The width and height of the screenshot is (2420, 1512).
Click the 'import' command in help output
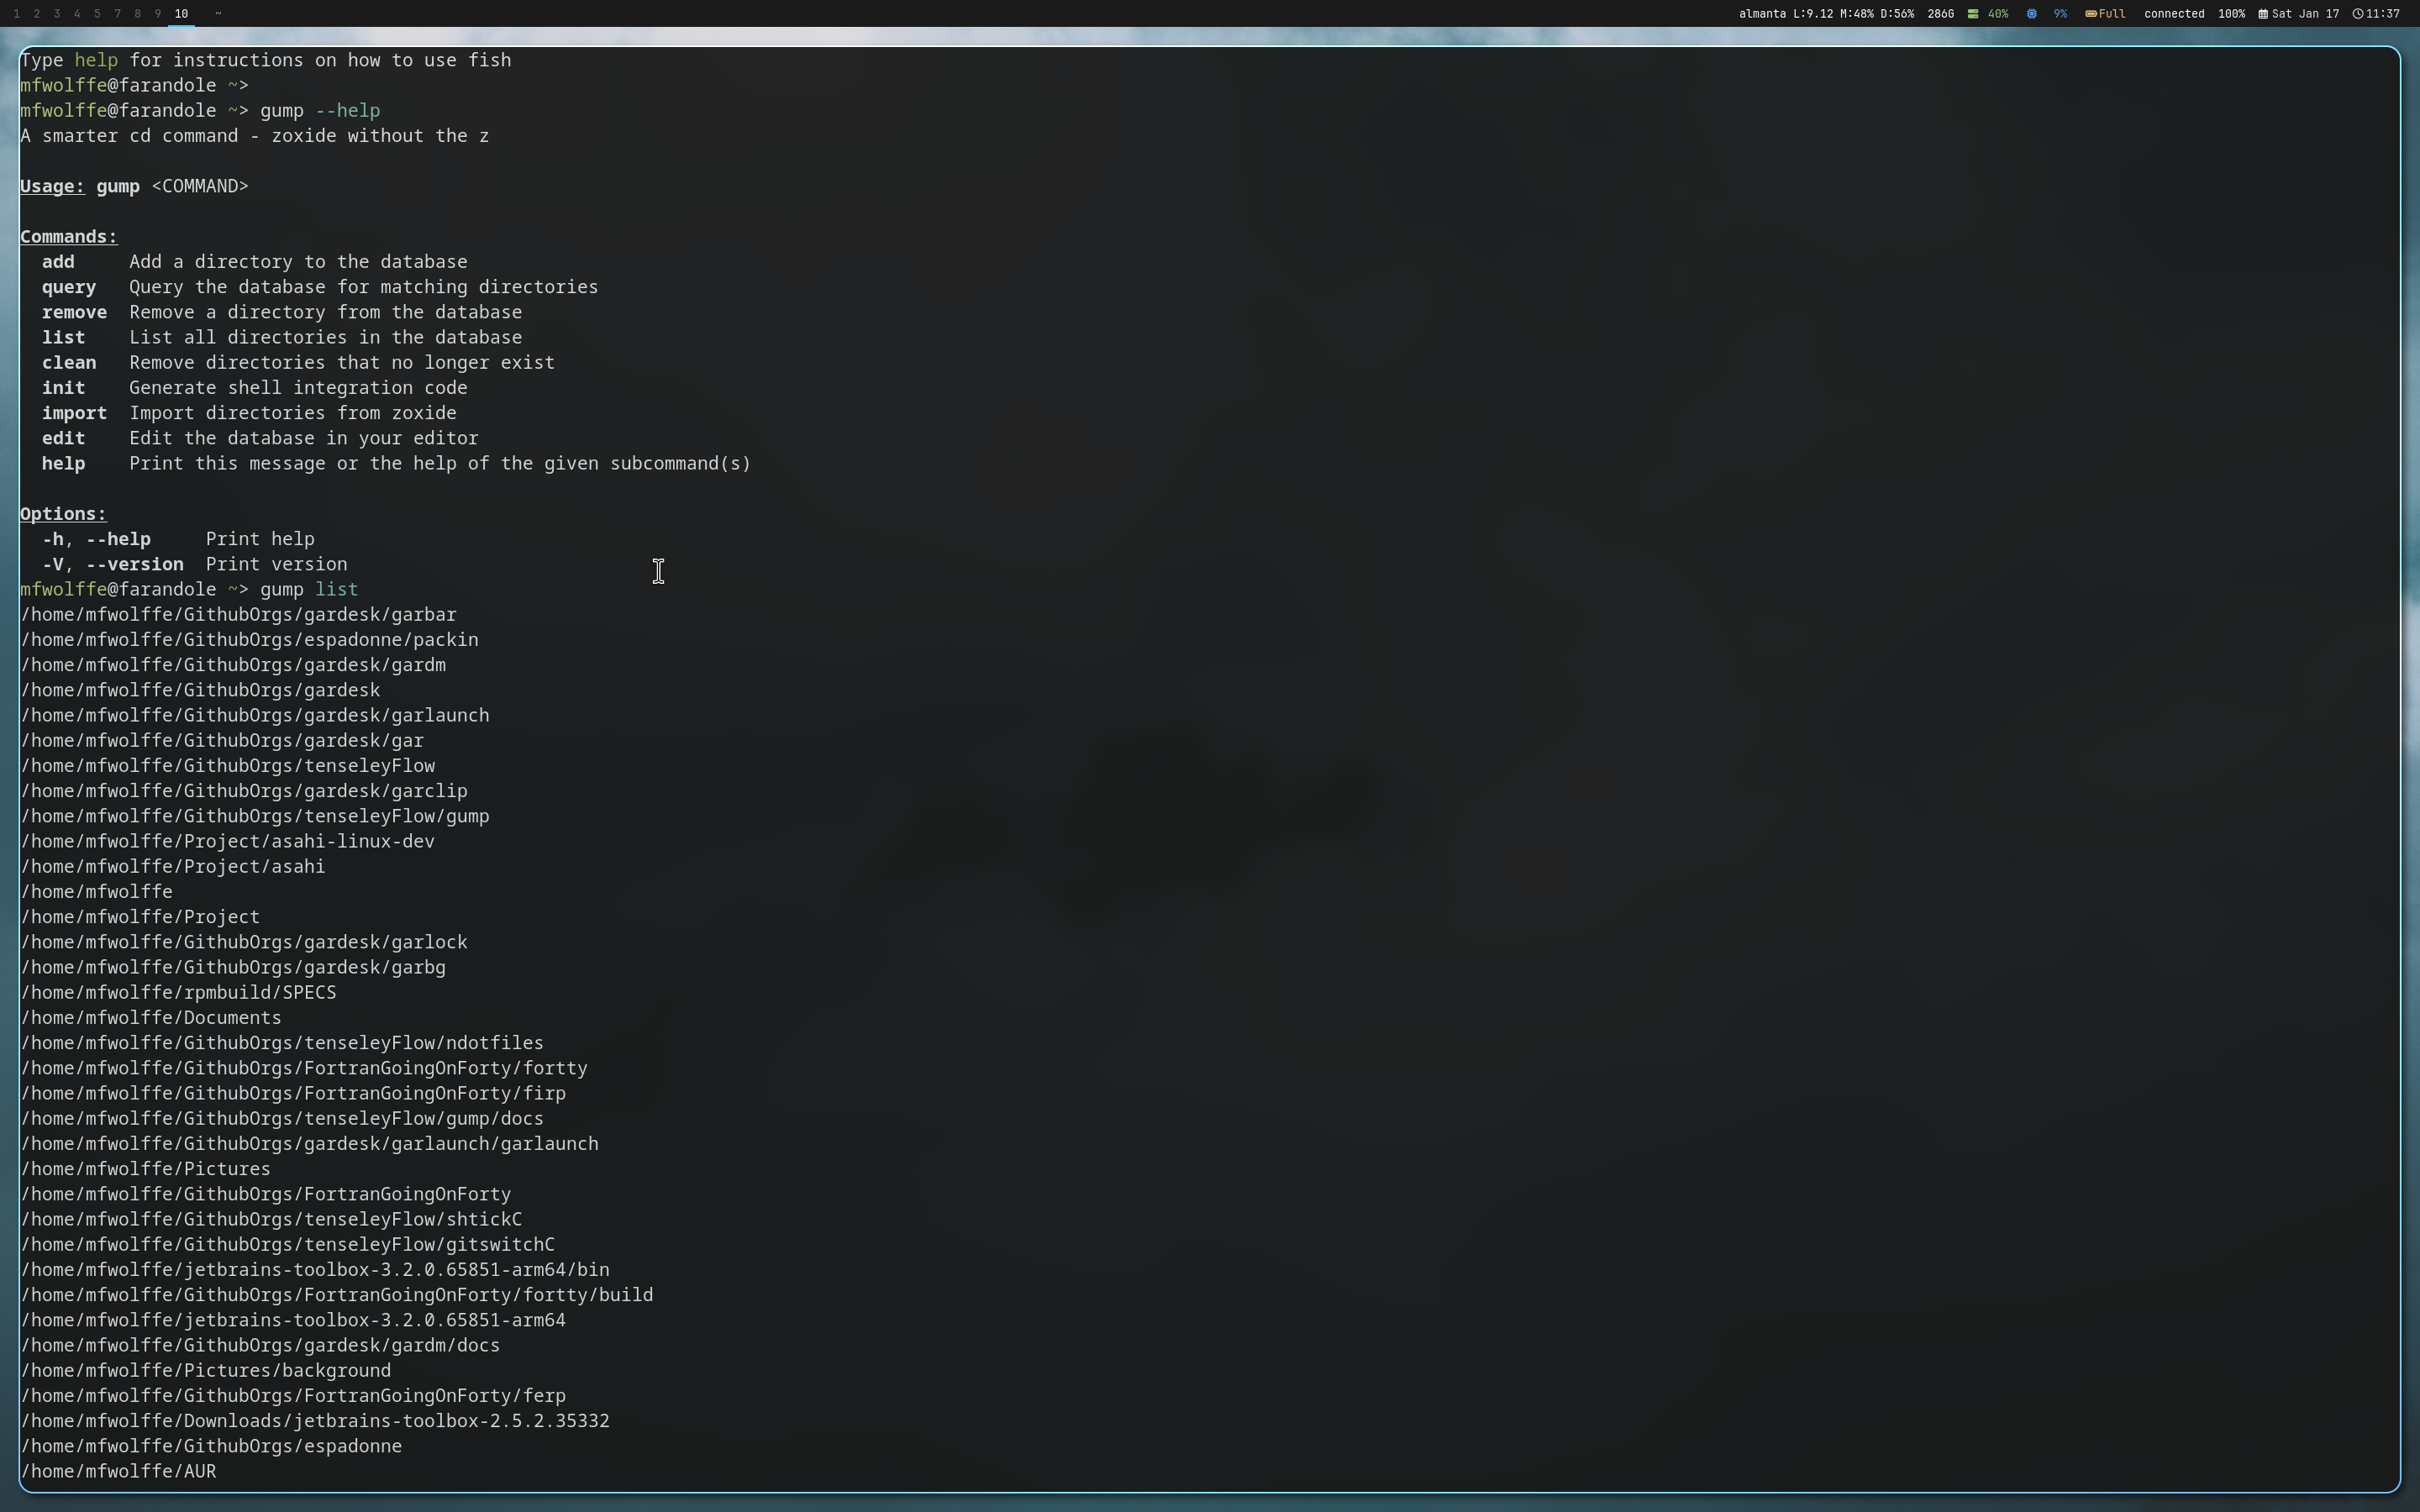click(x=74, y=413)
